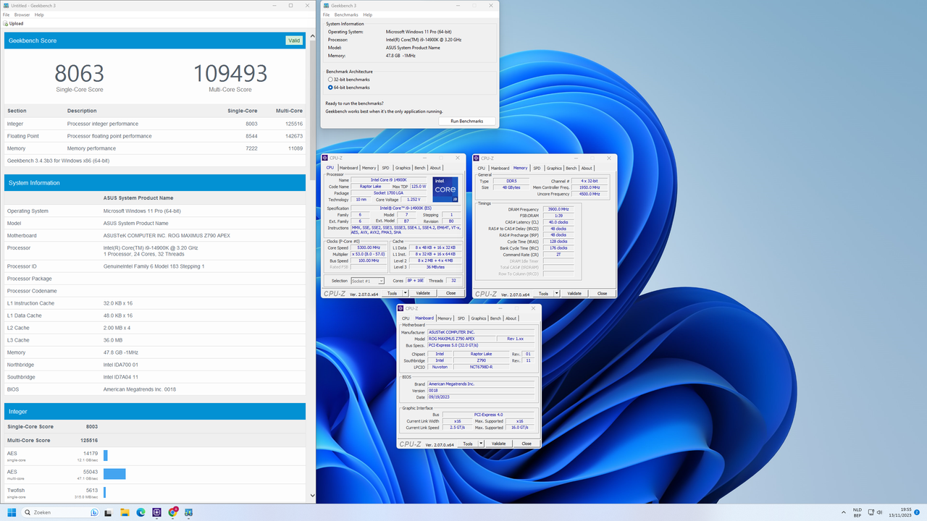
Task: Click the AES multi-core result bar
Action: (x=114, y=474)
